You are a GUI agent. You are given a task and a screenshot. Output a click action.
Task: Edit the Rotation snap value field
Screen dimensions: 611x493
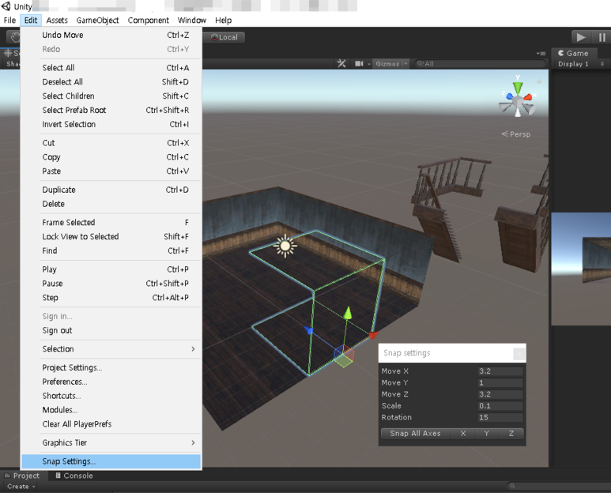(x=500, y=417)
